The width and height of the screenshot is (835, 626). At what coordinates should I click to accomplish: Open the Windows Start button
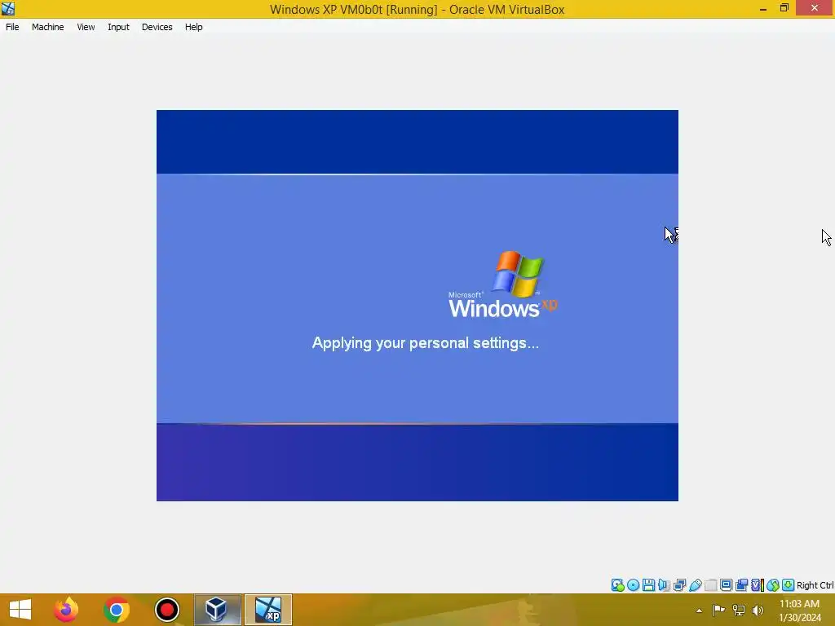(x=20, y=610)
